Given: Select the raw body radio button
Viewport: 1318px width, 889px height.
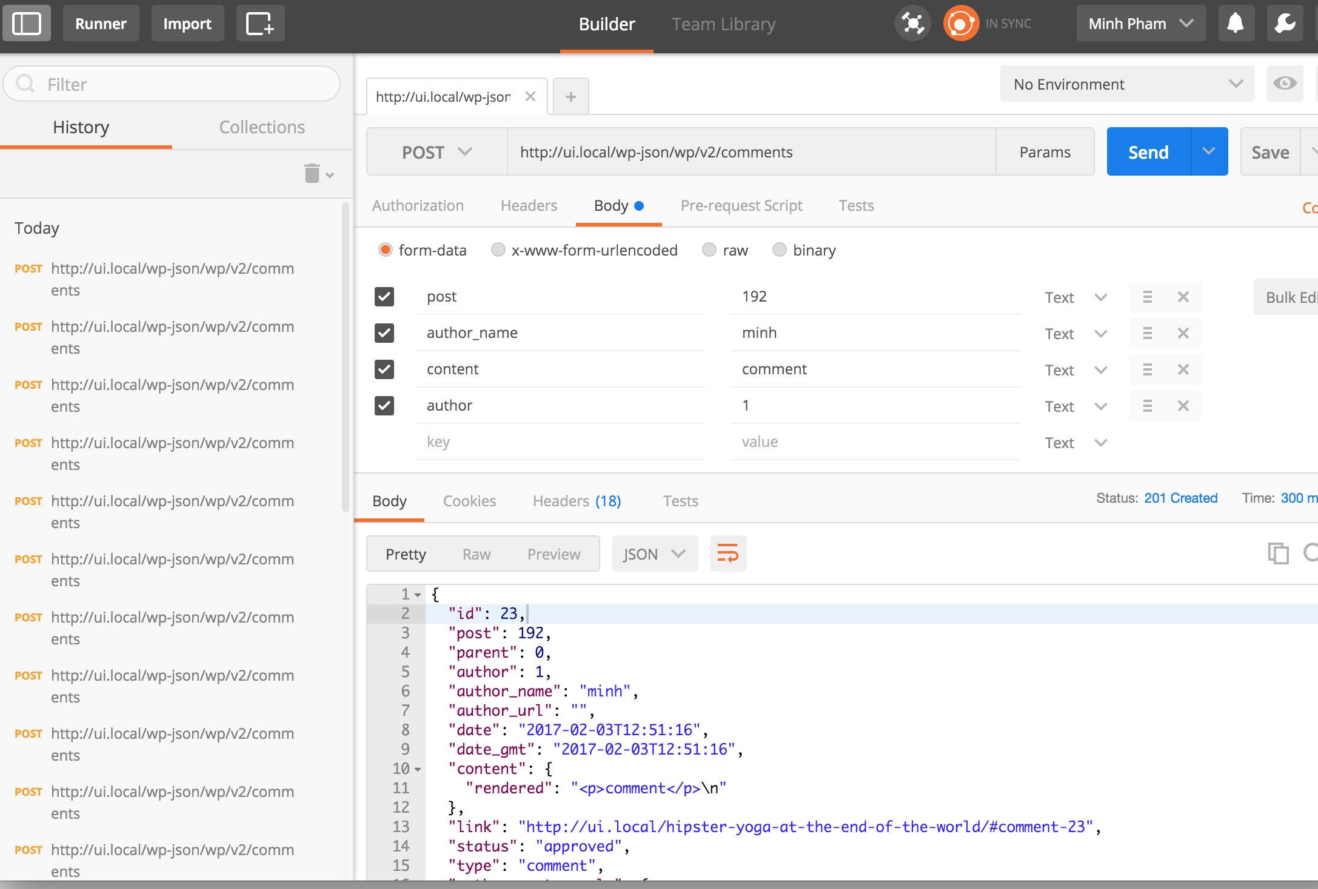Looking at the screenshot, I should tap(709, 250).
